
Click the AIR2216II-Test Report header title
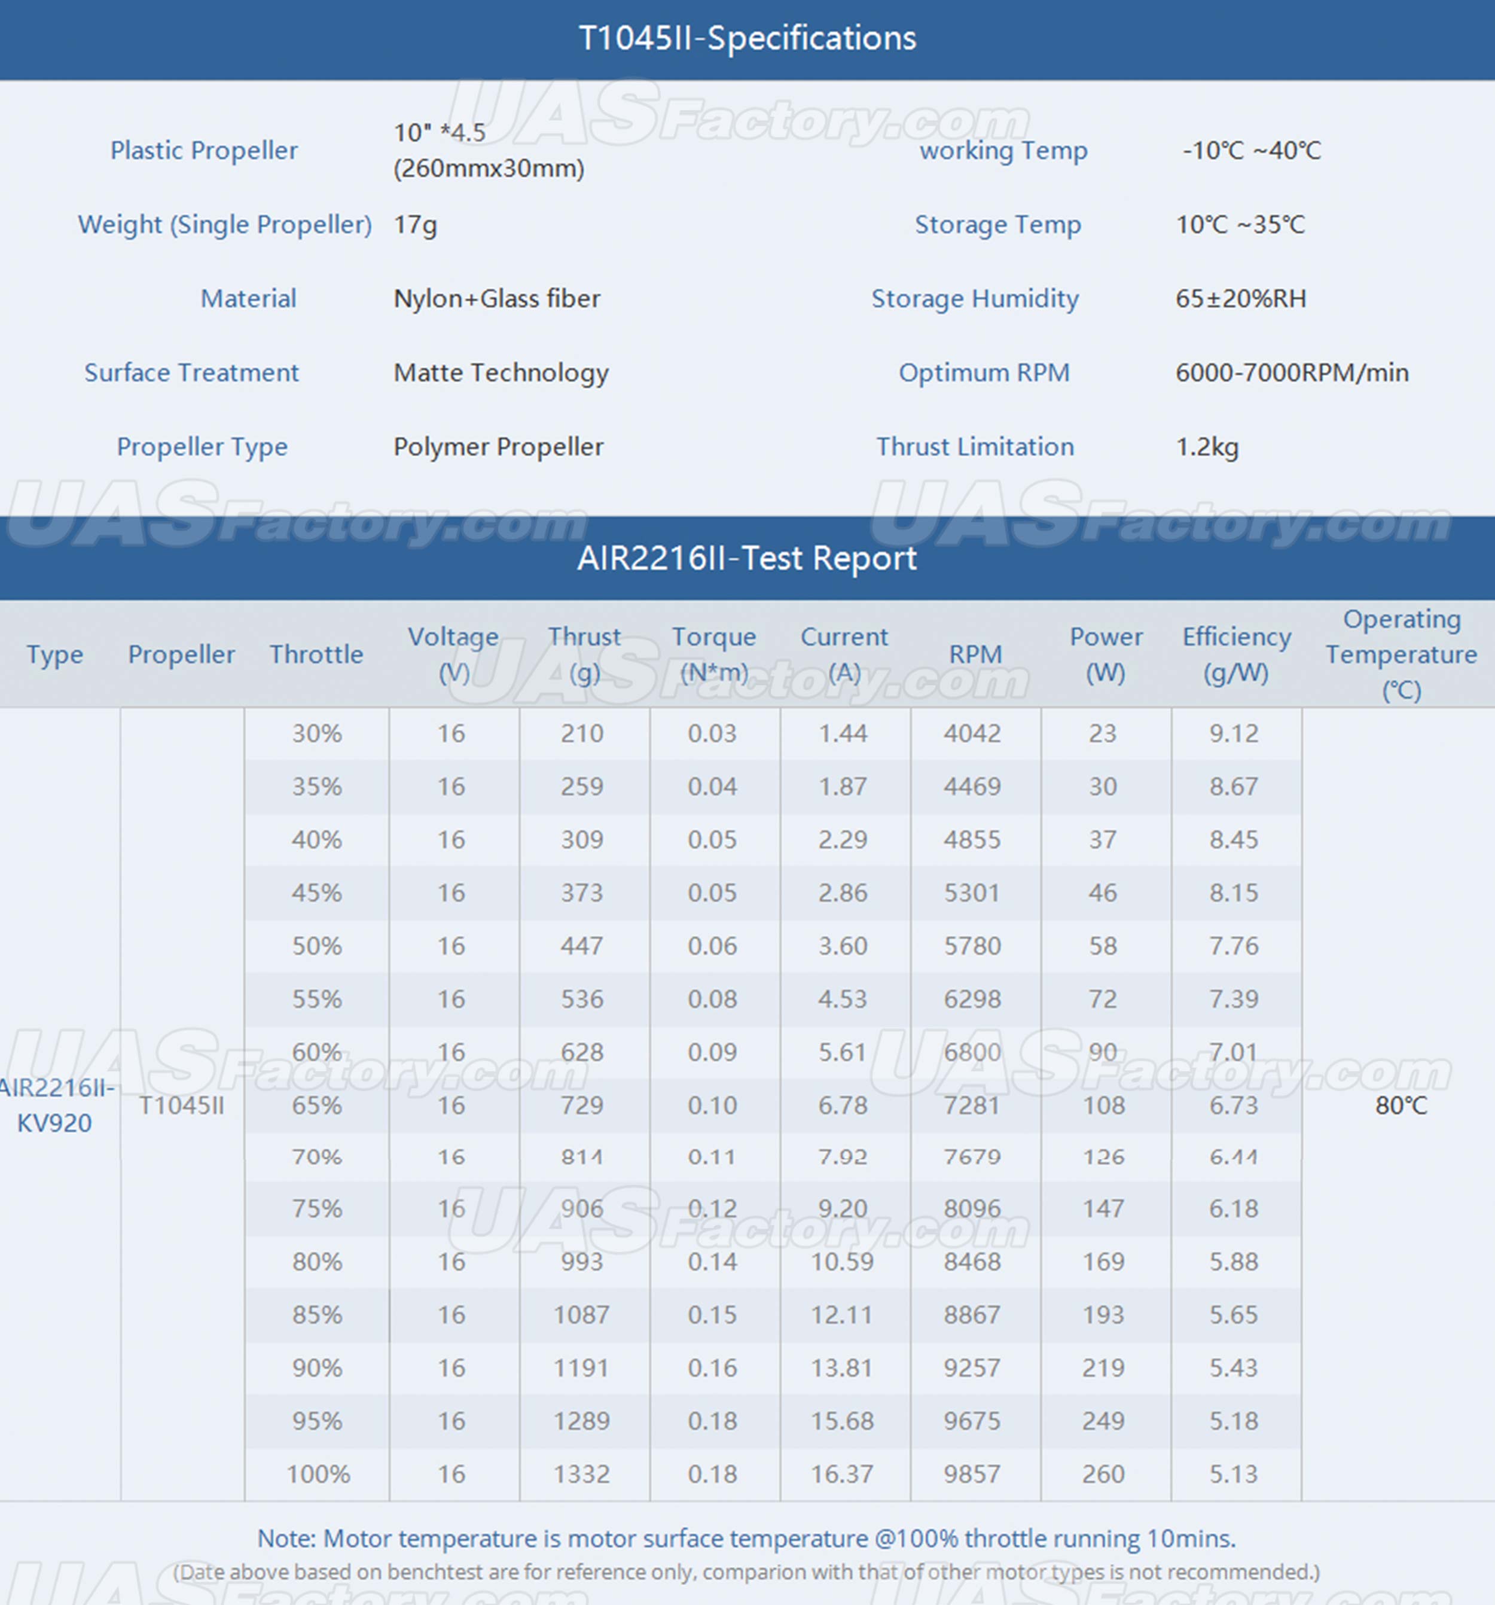click(747, 558)
